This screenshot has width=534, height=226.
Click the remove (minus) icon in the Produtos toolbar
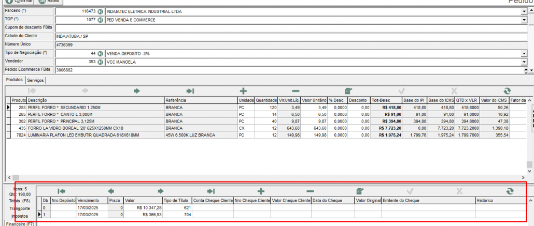296,91
